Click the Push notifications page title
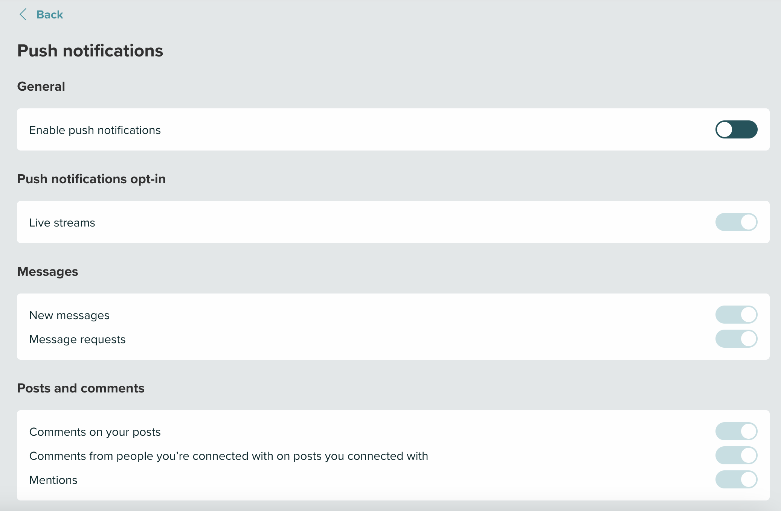781x511 pixels. click(x=90, y=50)
